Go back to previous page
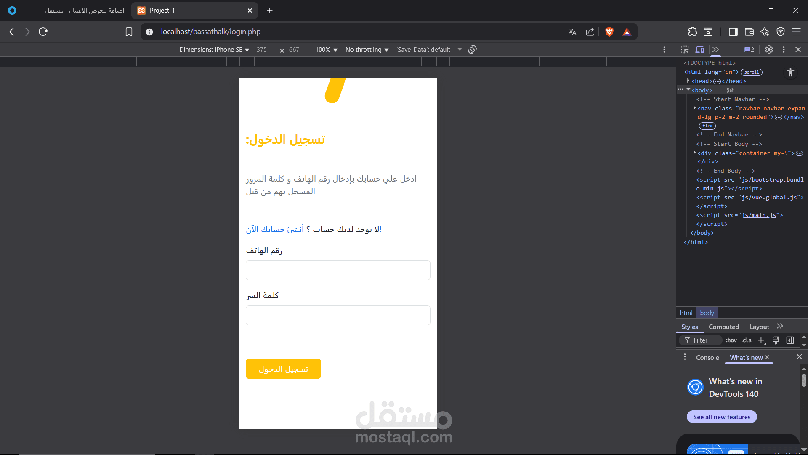 [12, 32]
